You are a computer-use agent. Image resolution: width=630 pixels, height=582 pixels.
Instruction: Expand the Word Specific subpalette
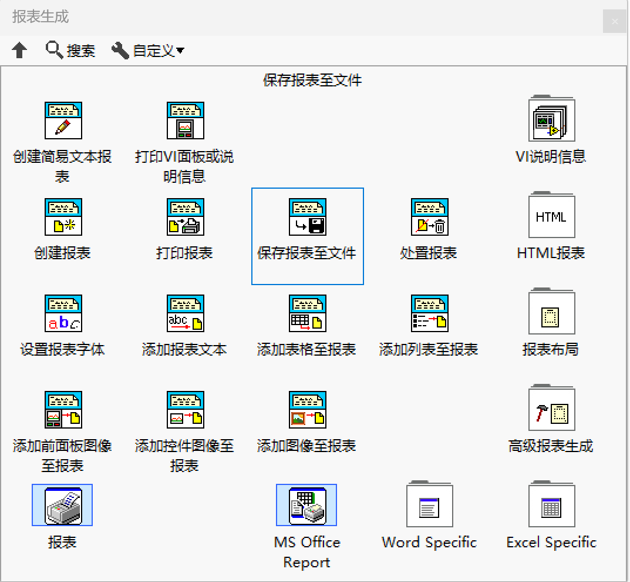[x=429, y=504]
